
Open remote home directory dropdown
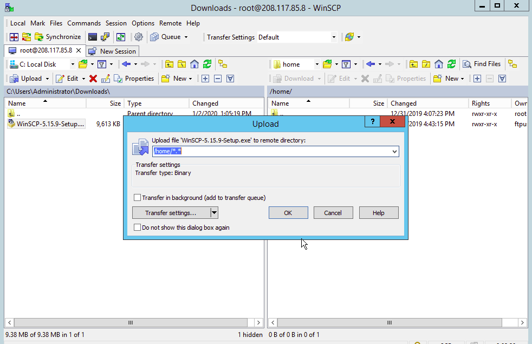316,64
